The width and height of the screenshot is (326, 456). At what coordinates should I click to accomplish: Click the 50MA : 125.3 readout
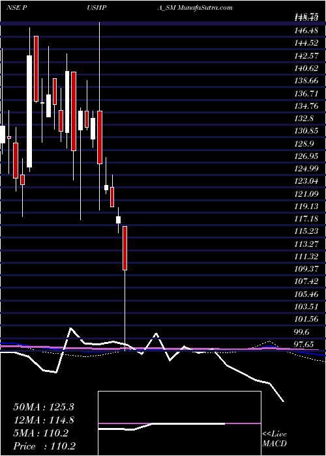(x=44, y=407)
